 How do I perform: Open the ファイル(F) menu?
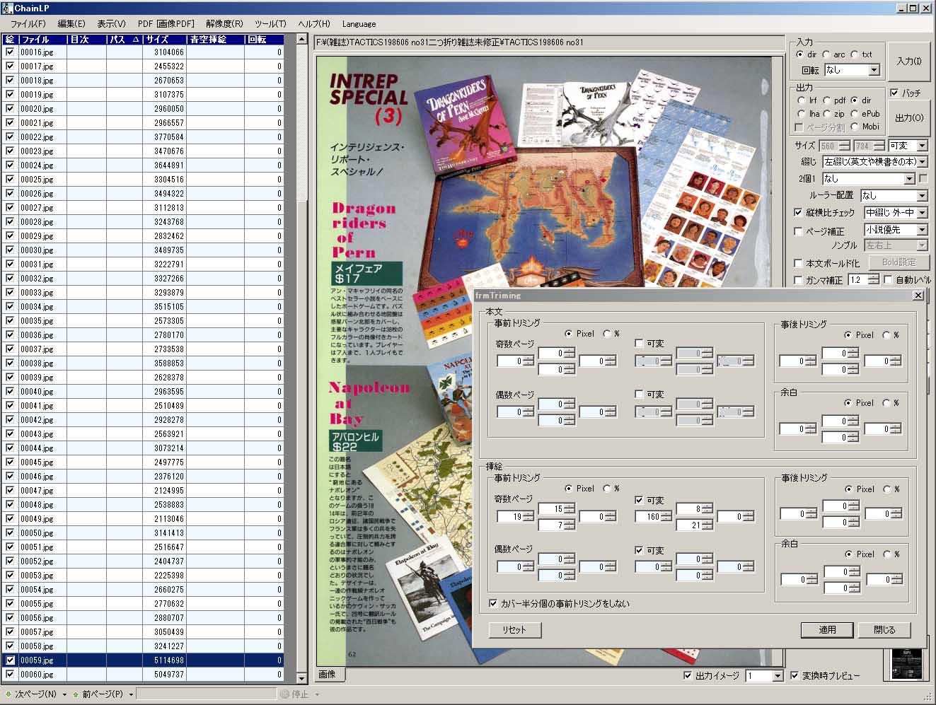tap(28, 23)
